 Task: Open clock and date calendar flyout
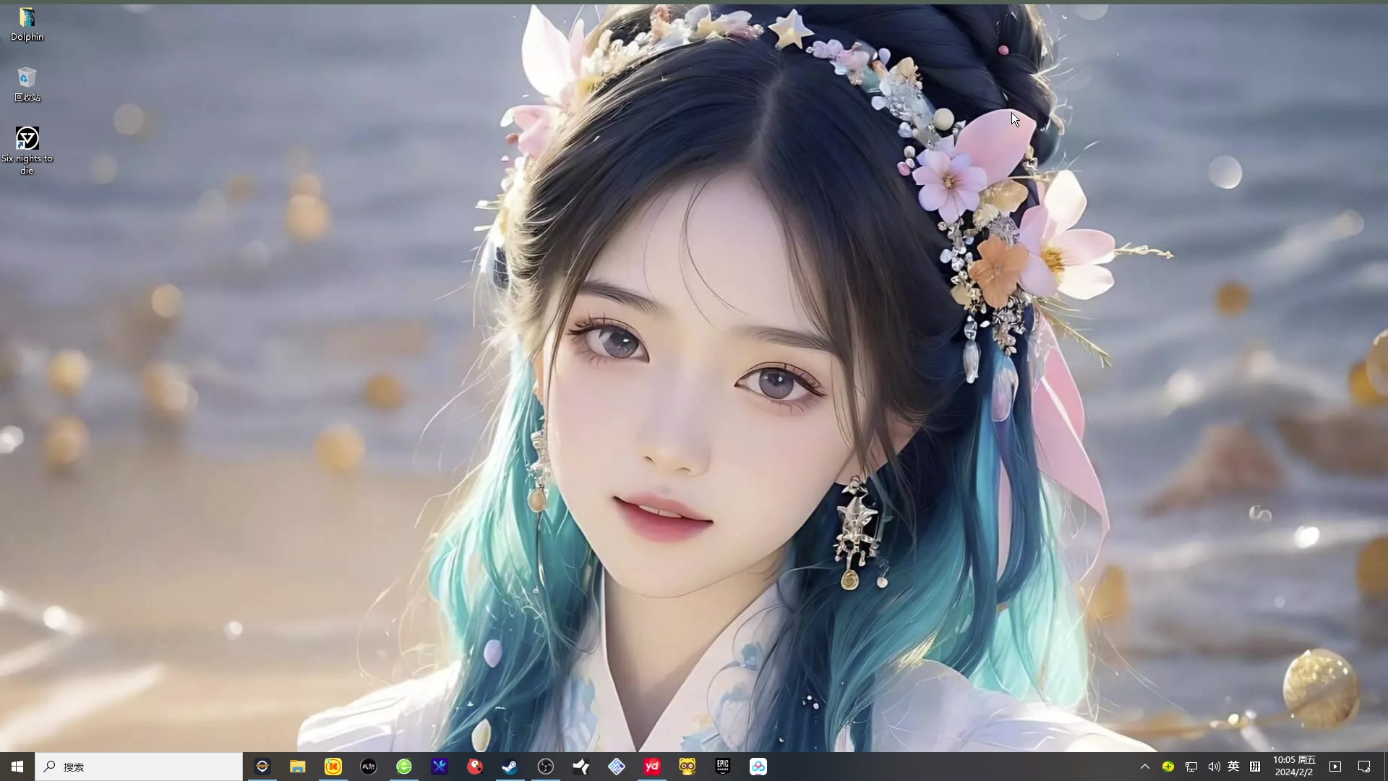tap(1294, 767)
